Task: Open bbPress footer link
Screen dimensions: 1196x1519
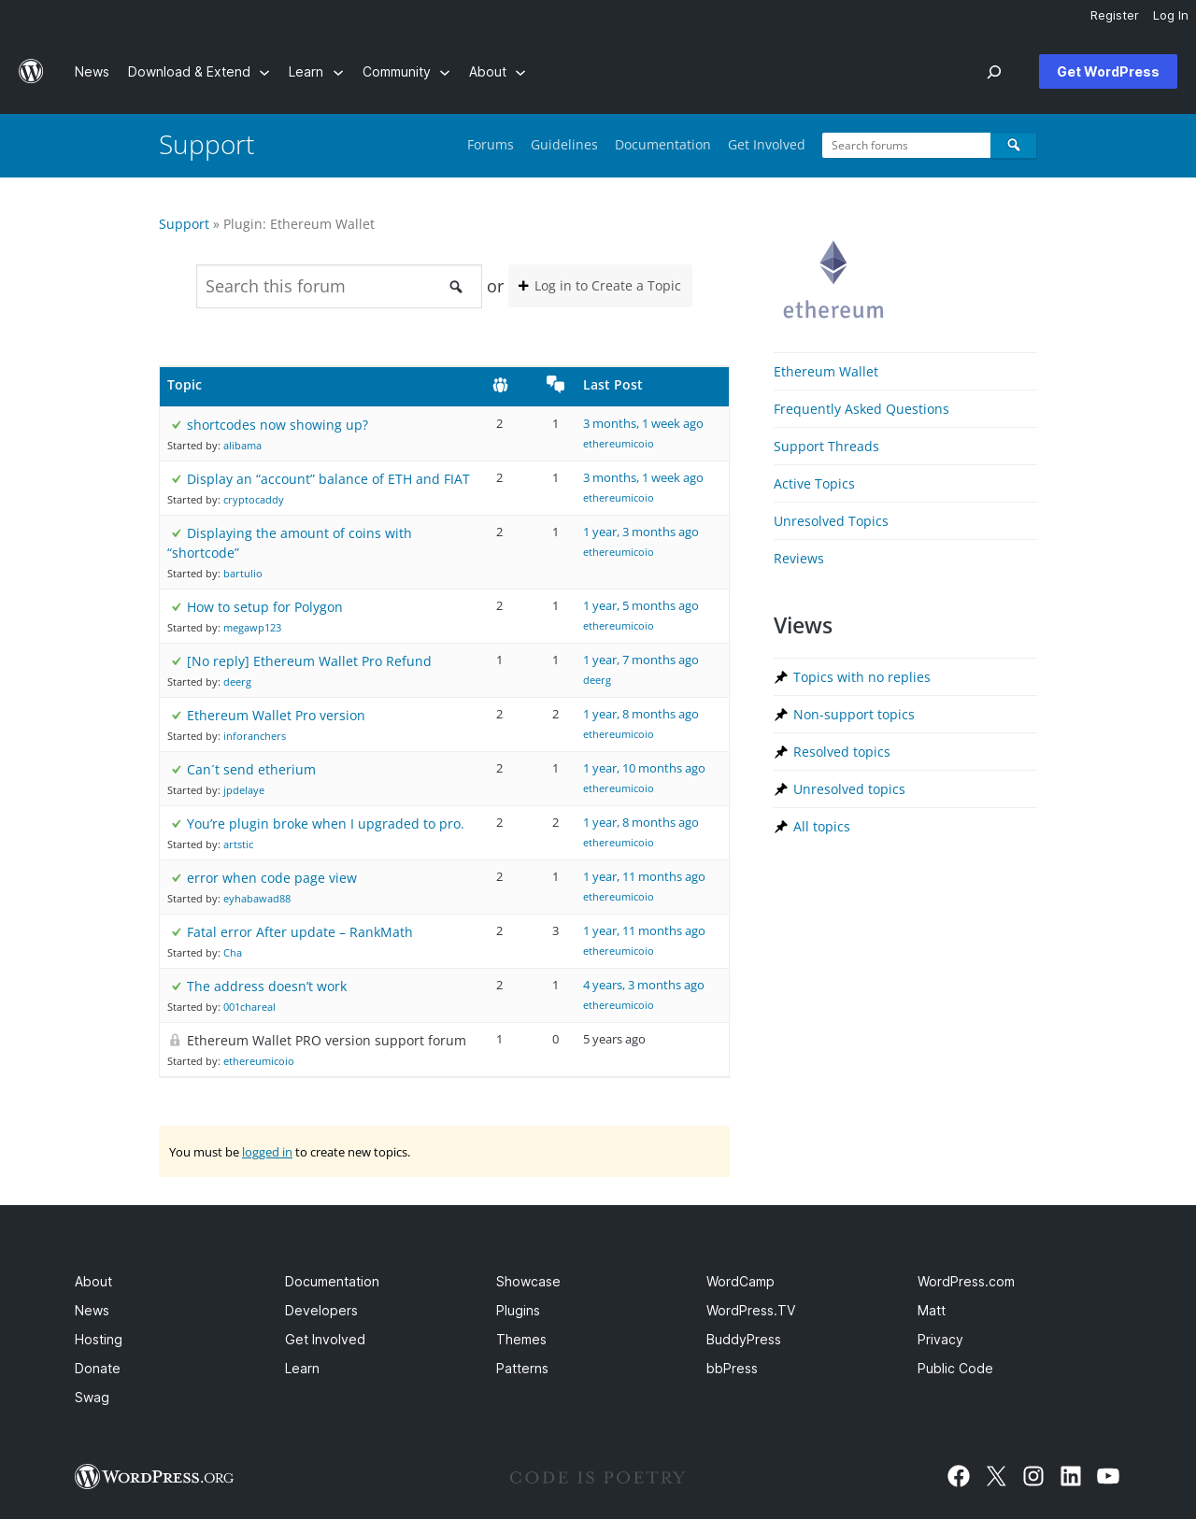Action: coord(732,1369)
